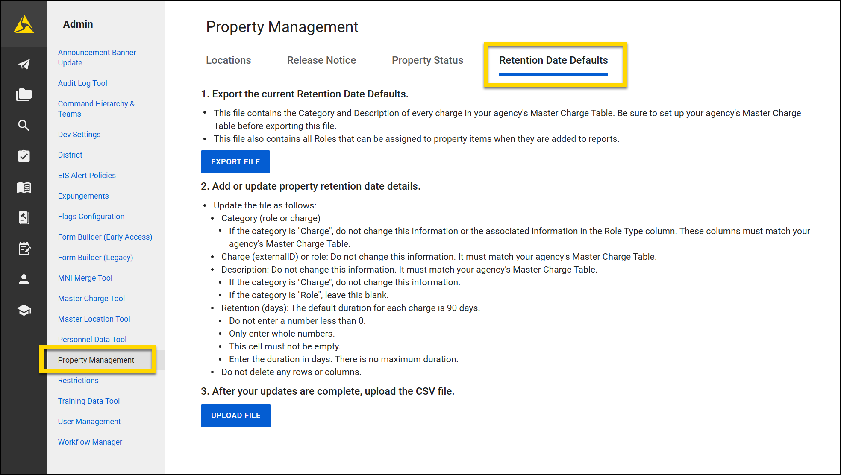This screenshot has width=841, height=475.
Task: Switch to the Property Status tab
Action: (427, 60)
